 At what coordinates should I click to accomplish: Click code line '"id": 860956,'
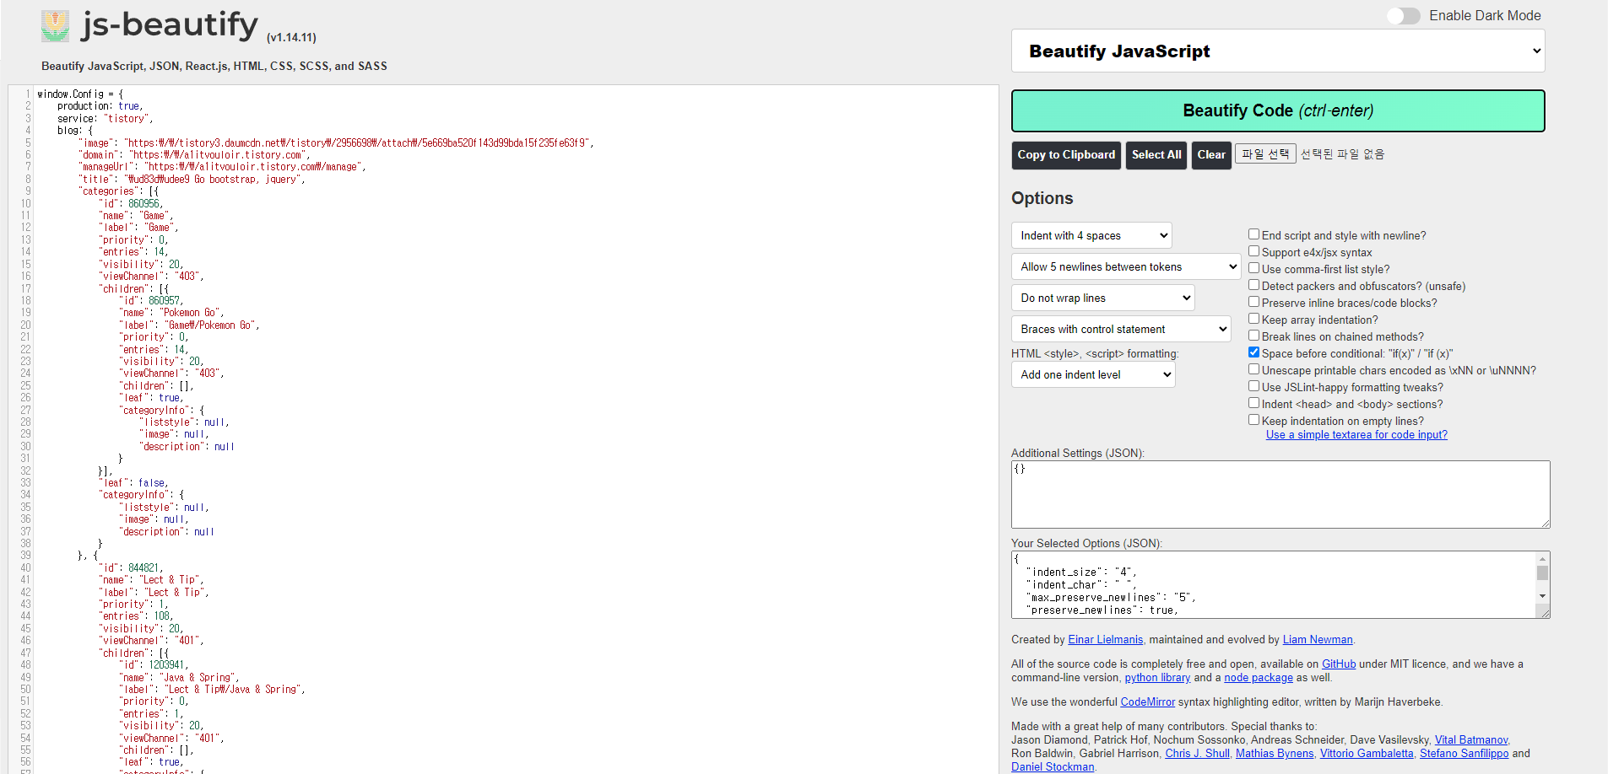(131, 204)
